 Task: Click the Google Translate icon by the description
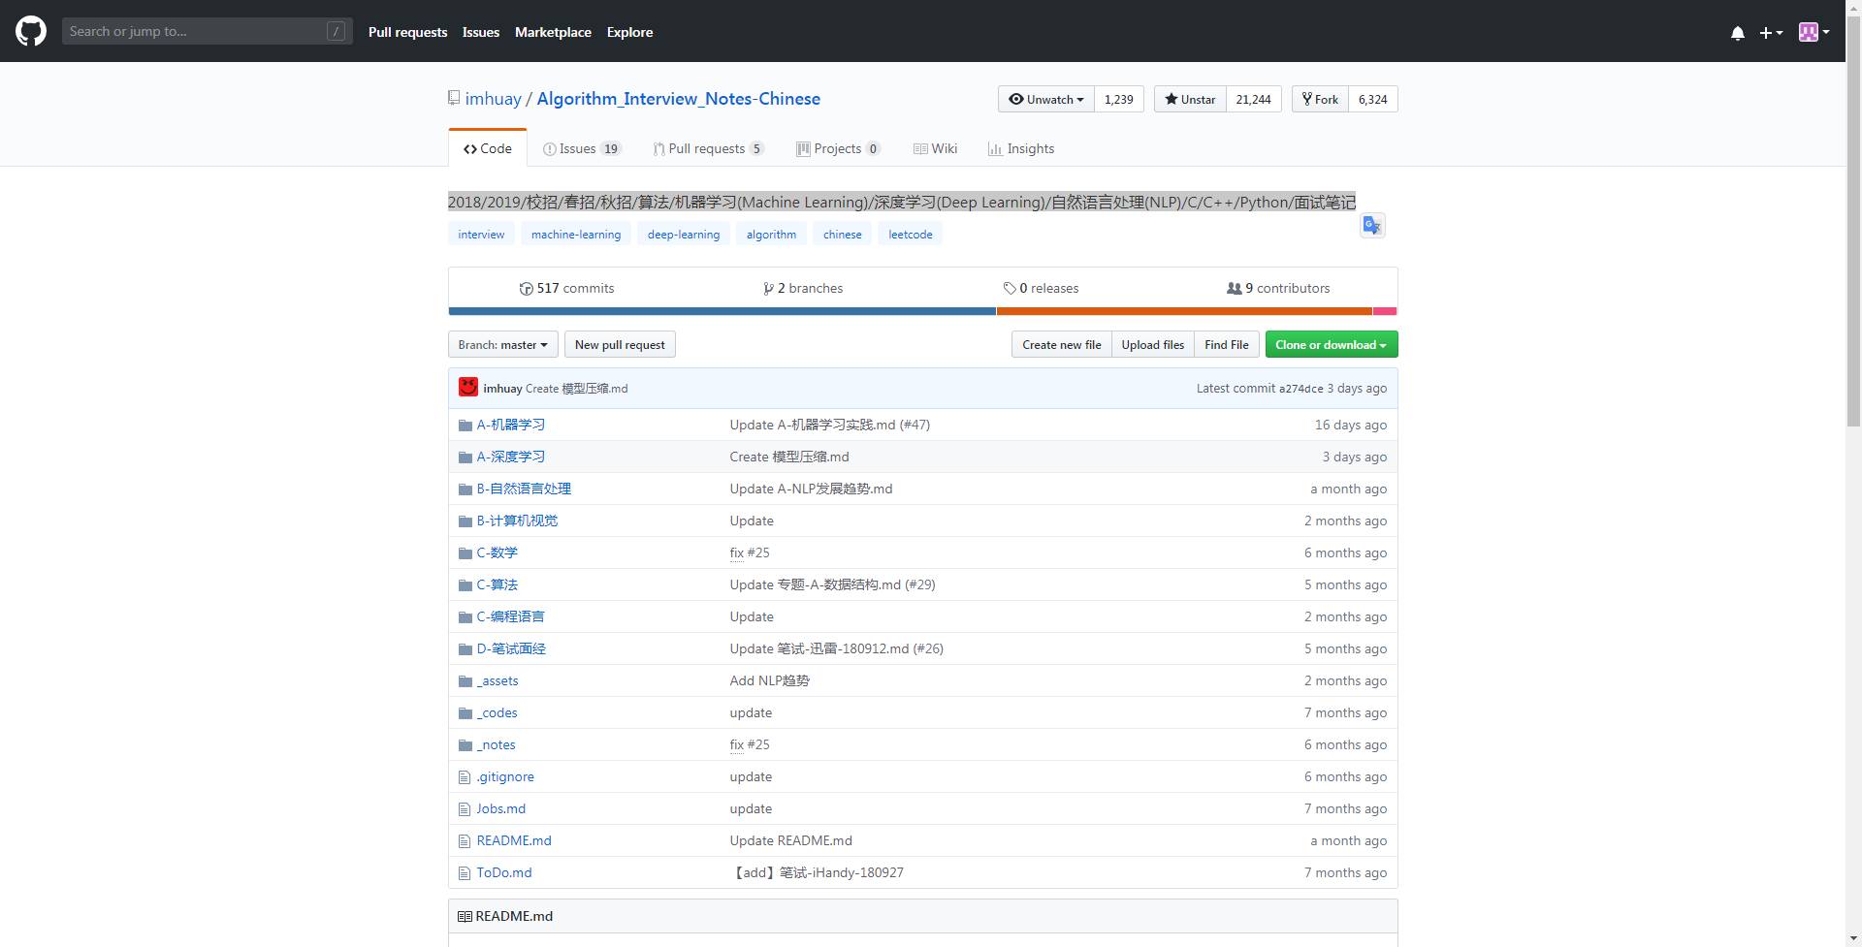(1372, 226)
